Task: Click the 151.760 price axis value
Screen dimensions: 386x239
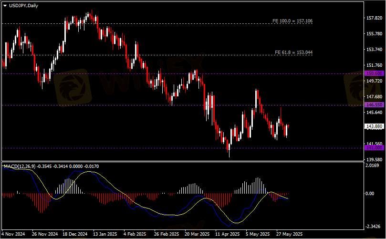Action: 375,65
